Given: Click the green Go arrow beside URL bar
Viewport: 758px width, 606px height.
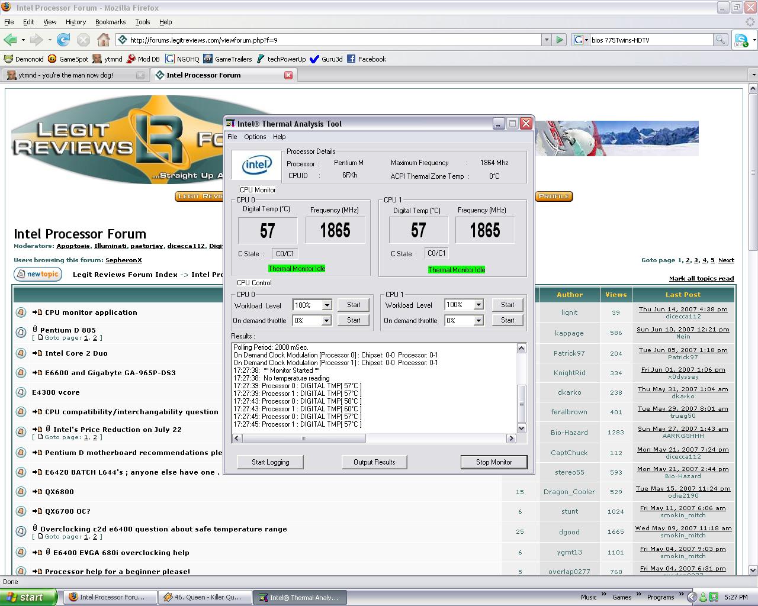Looking at the screenshot, I should [560, 40].
